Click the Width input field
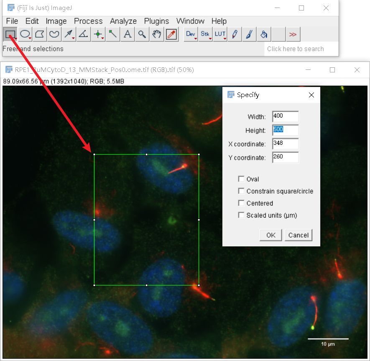Viewport: 370px width, 361px height. point(285,116)
